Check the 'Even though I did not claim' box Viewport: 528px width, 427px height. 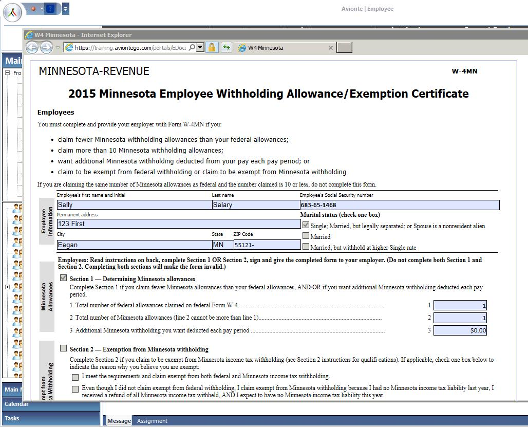pyautogui.click(x=76, y=389)
